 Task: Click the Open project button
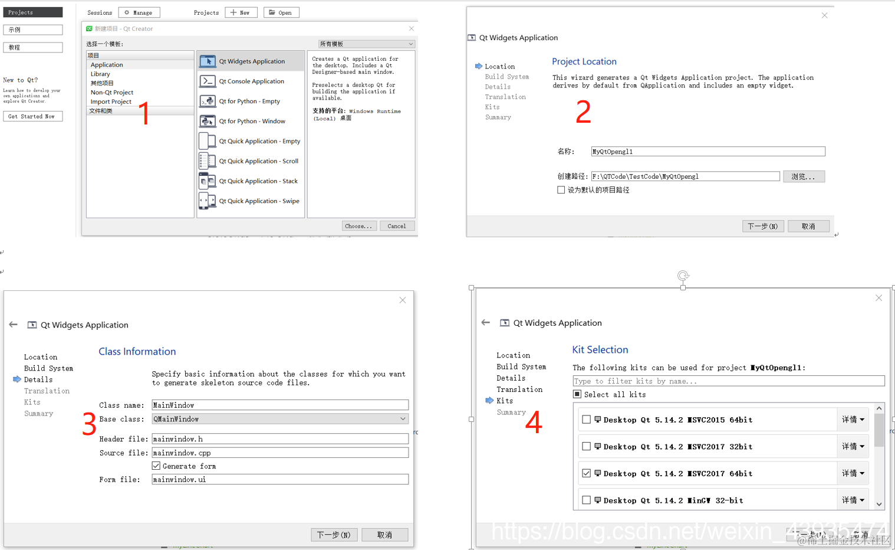point(281,12)
